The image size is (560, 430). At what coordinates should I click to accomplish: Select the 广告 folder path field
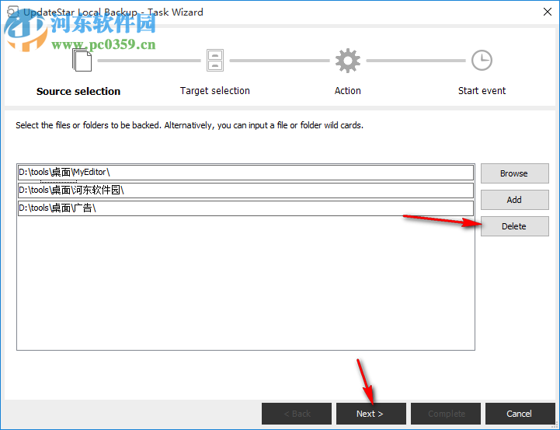tap(245, 208)
